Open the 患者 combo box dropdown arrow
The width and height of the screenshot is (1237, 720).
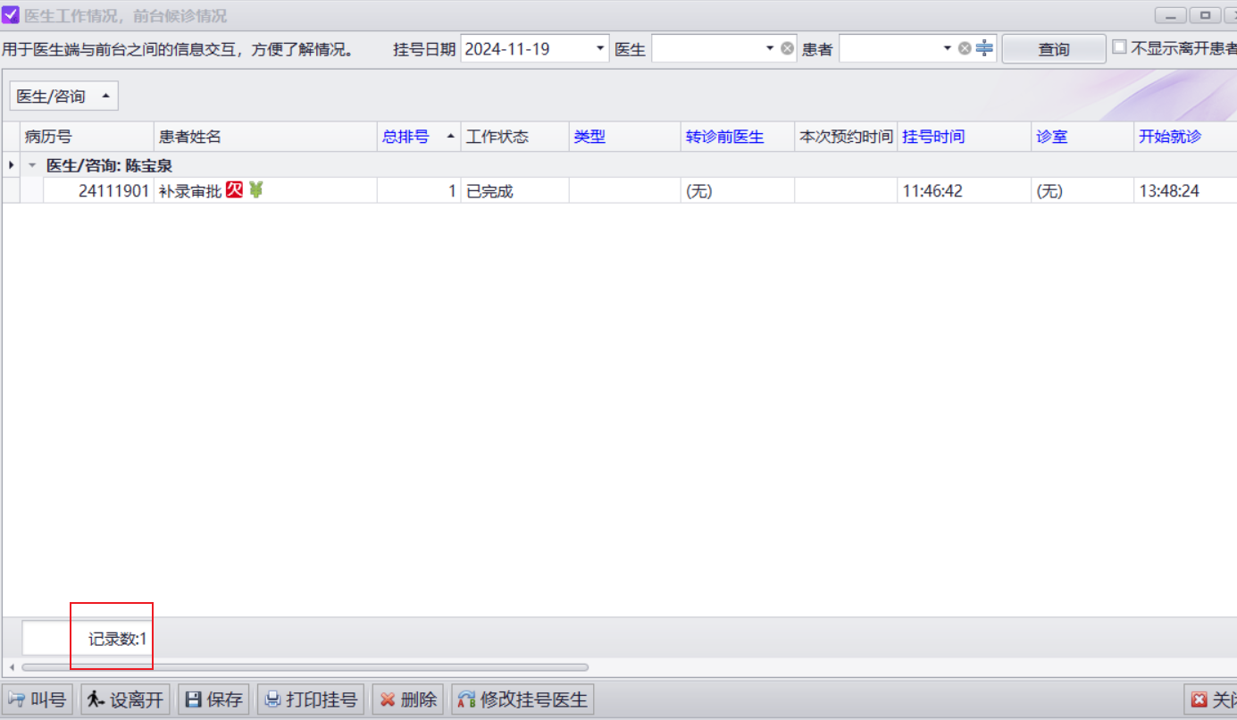point(948,48)
